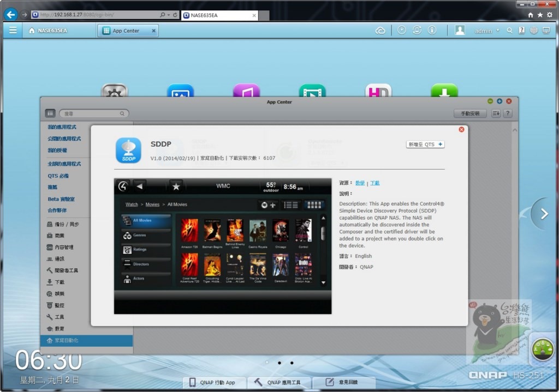Open the SDDP download link

pyautogui.click(x=374, y=183)
